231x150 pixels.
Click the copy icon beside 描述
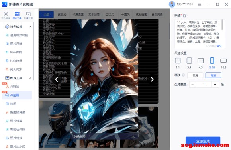(x=185, y=15)
